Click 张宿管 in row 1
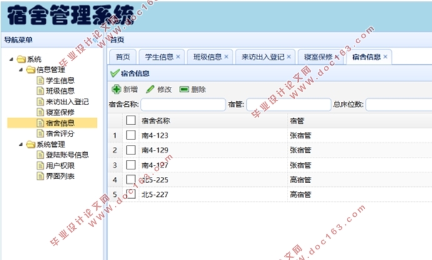The image size is (432, 260). coord(300,135)
